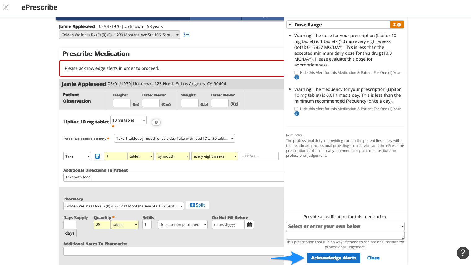
Task: Hide the frequency alert for one year
Action: pos(296,109)
